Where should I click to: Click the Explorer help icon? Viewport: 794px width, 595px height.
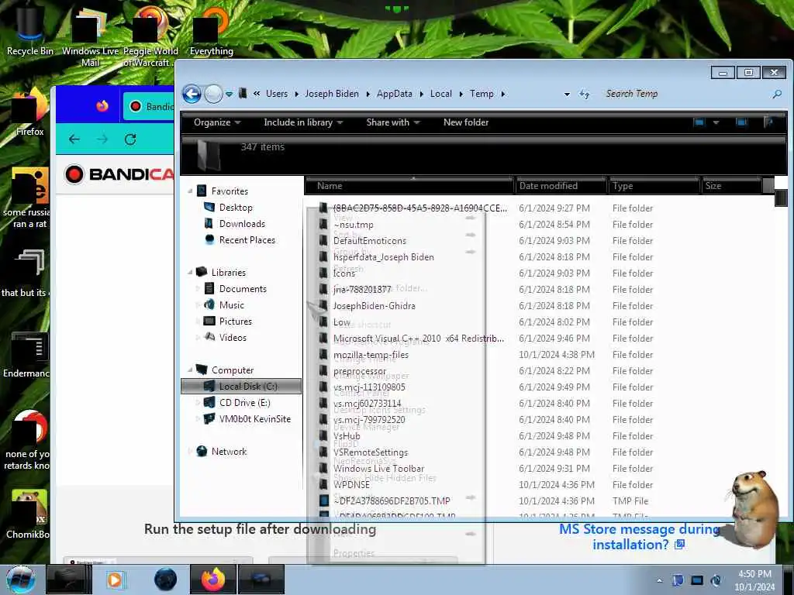click(770, 122)
